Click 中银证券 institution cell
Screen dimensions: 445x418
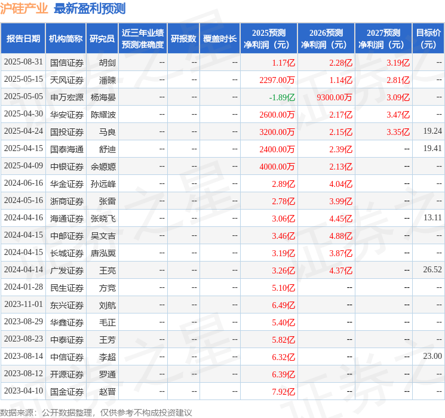click(x=67, y=167)
